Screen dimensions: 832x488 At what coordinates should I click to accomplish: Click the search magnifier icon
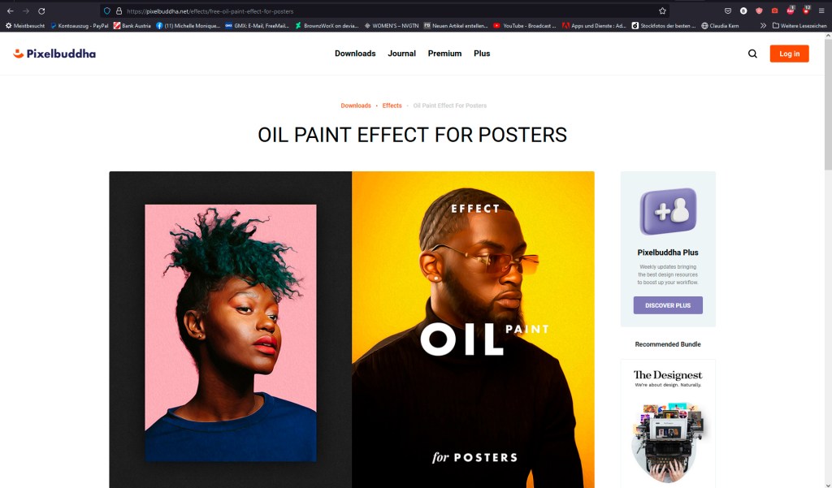click(752, 54)
